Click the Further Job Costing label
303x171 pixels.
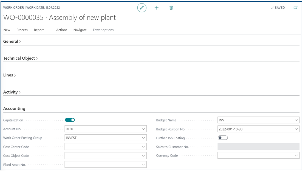click(171, 138)
